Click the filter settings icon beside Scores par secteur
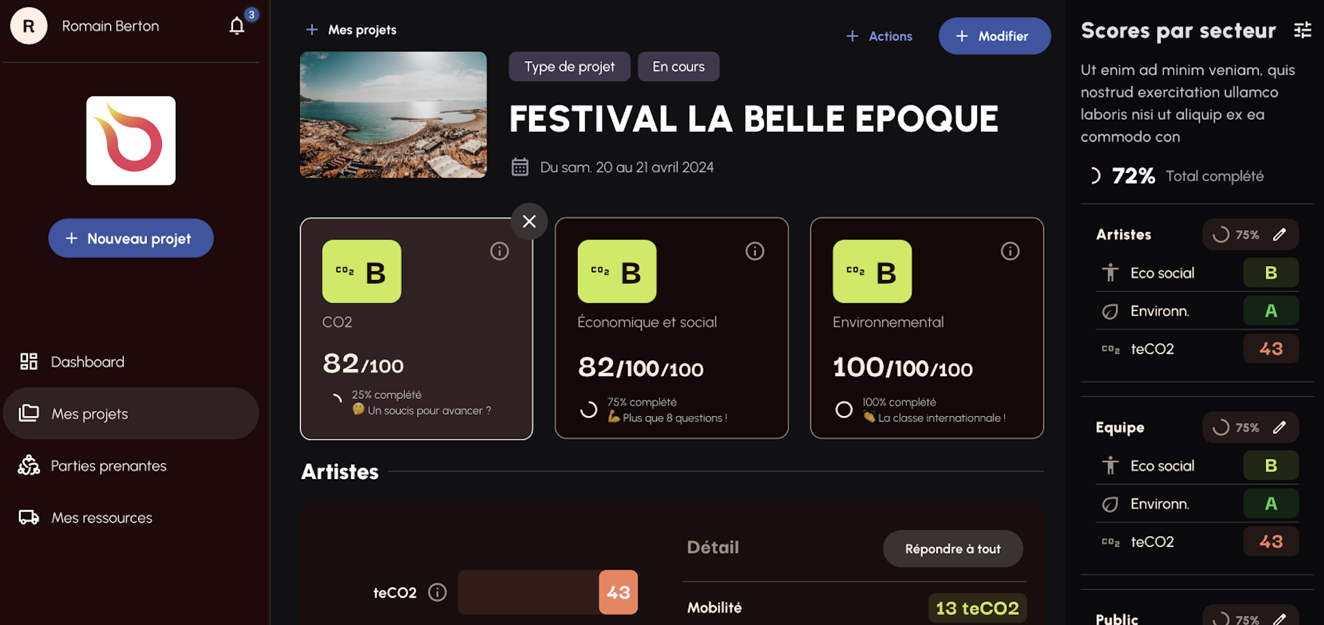 coord(1302,30)
